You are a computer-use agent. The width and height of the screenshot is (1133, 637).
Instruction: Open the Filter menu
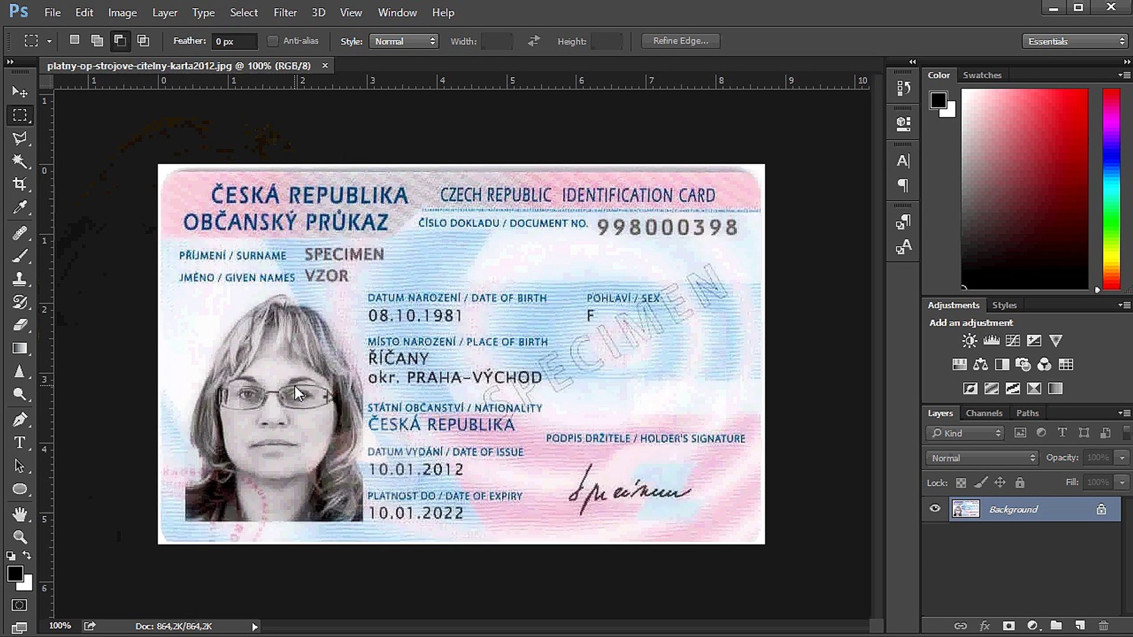284,12
